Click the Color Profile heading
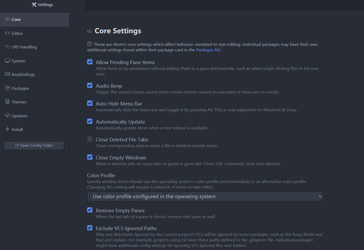364x250 pixels. click(x=101, y=175)
